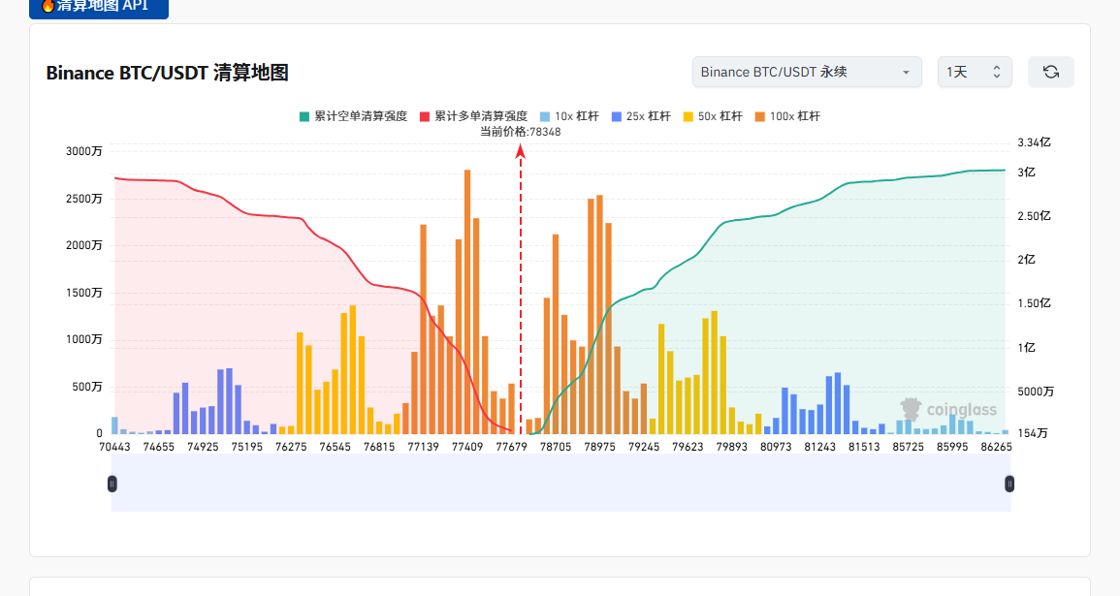Click the x-axis label 76545
1120x596 pixels.
[335, 447]
